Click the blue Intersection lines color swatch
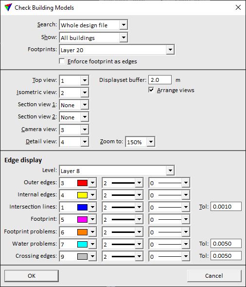This screenshot has width=246, height=287. (x=82, y=207)
